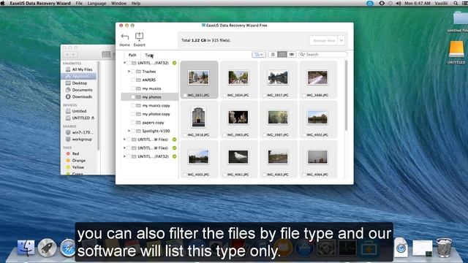Expand the Trashes folder
Screen dimensions: 468x263
coord(129,72)
